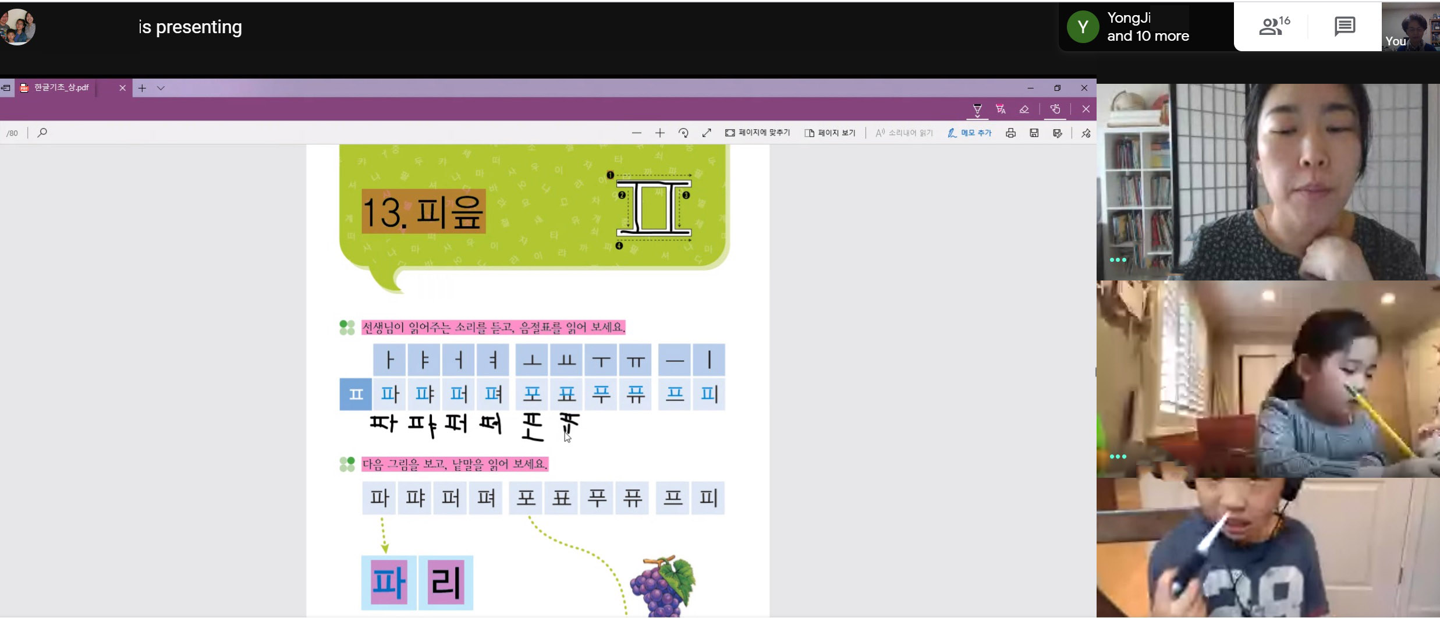Open the 페이지 보기 page view options
Screen dimensions: 1440x618
tap(829, 133)
